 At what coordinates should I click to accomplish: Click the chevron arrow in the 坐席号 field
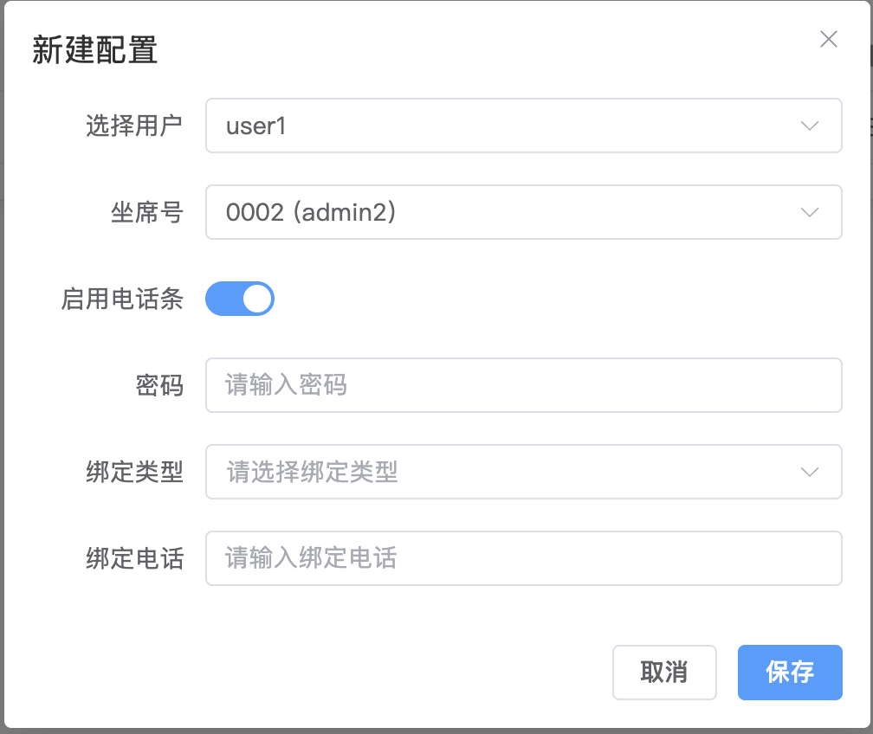810,212
